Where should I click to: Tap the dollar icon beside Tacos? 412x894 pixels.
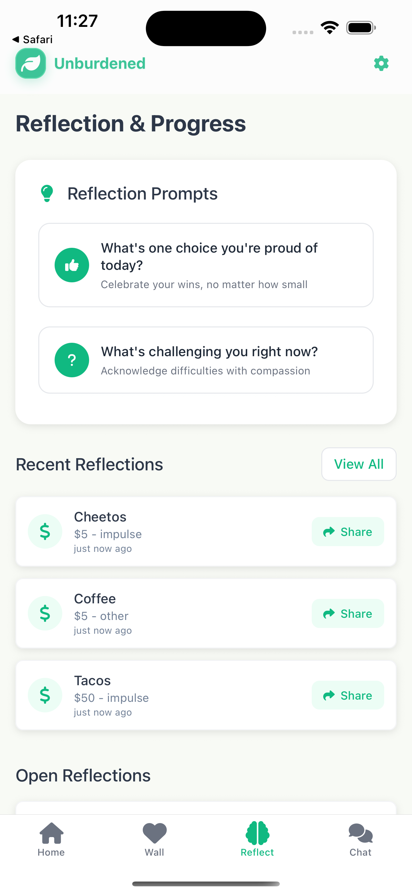click(45, 695)
